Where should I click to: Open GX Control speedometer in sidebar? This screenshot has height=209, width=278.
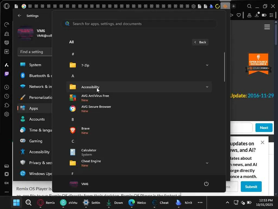pyautogui.click(x=7, y=24)
